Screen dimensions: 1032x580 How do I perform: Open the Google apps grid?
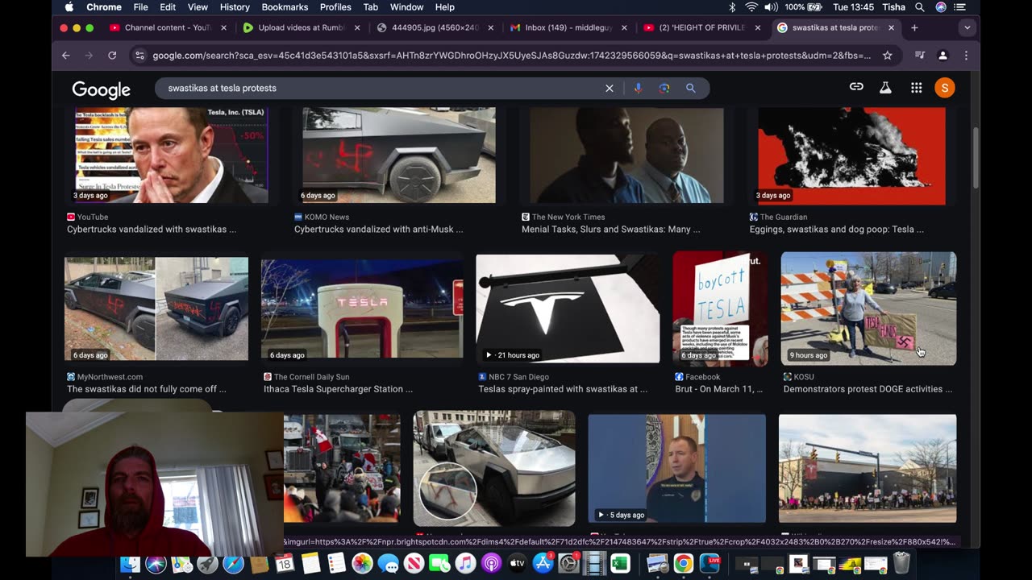(x=916, y=88)
